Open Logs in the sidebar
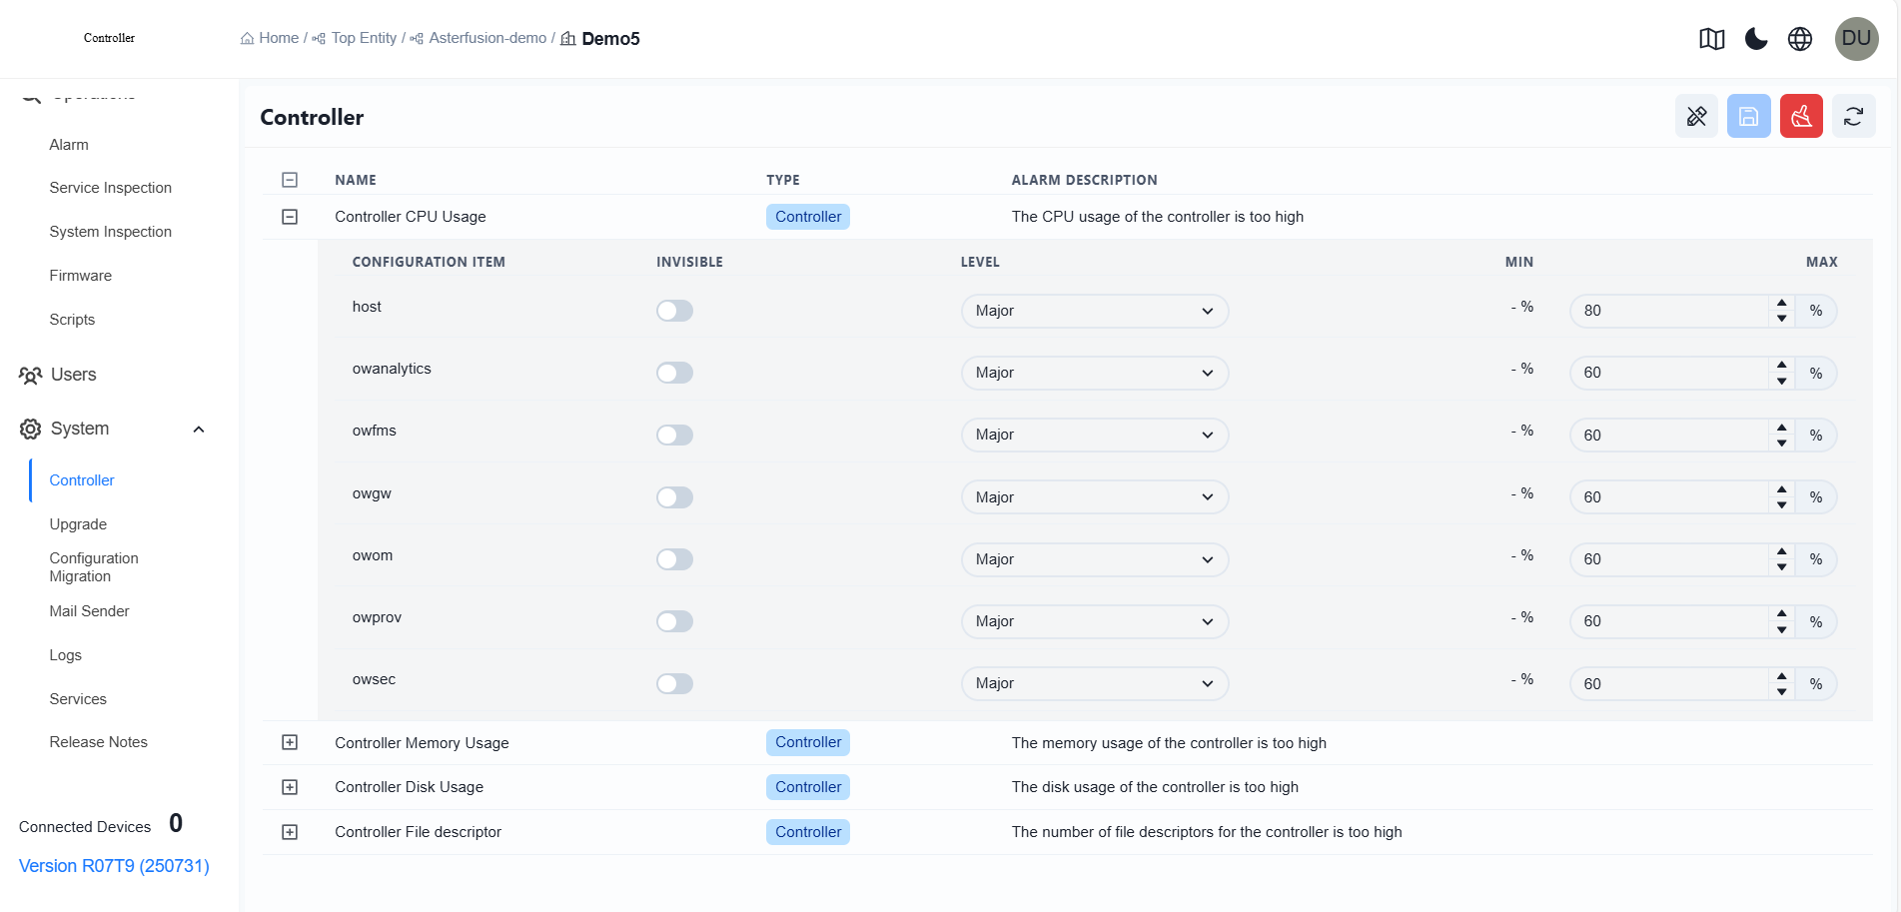Image resolution: width=1901 pixels, height=912 pixels. click(65, 655)
